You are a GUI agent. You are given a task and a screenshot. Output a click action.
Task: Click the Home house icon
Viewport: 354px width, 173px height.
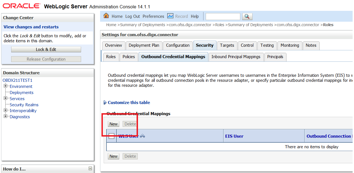[x=106, y=16]
